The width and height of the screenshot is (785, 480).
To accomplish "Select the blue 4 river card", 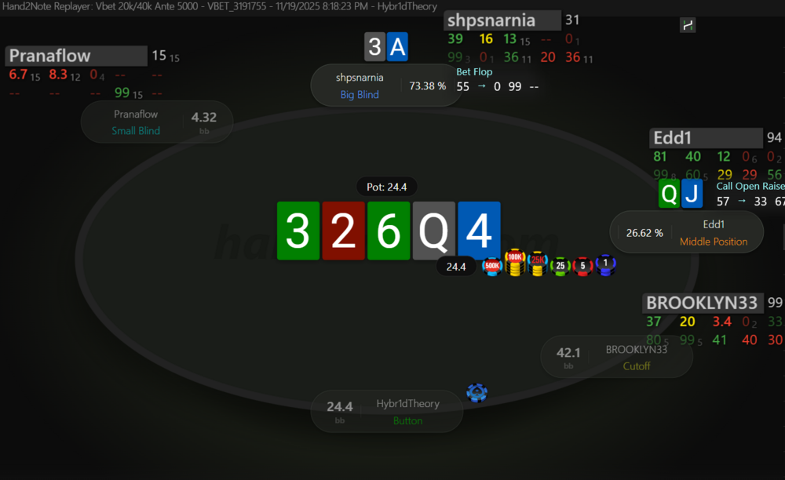I will 479,231.
